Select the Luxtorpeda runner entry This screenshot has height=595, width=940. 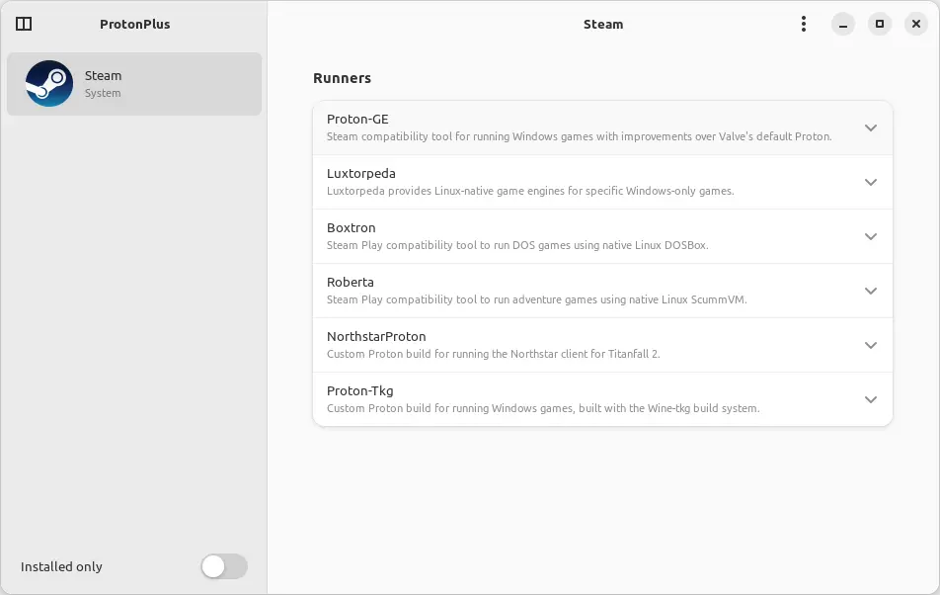[602, 182]
